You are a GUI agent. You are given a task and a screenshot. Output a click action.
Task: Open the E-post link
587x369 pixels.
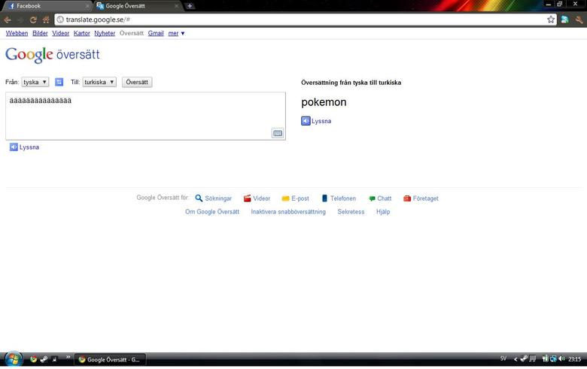[x=300, y=198]
